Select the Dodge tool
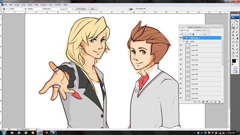Image resolution: width=240 pixels, height=135 pixels. click(237, 42)
